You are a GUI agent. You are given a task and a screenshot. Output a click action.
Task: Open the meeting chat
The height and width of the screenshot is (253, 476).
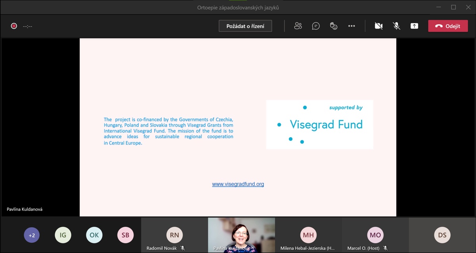316,26
